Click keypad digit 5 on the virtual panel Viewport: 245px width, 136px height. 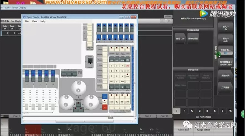point(117,71)
